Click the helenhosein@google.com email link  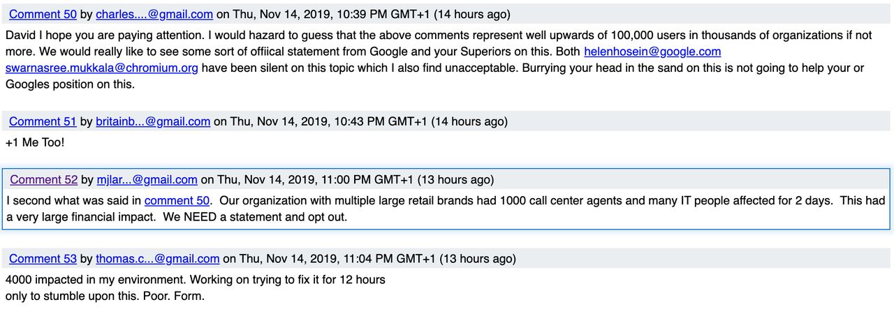pyautogui.click(x=652, y=52)
